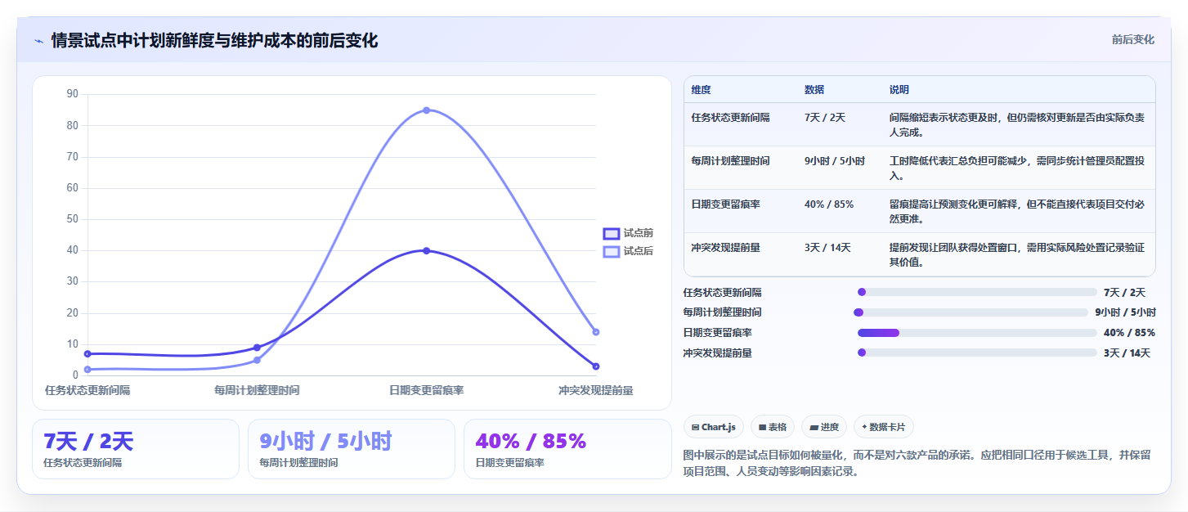Open the 40% / 85% data card
The height and width of the screenshot is (512, 1188).
567,449
